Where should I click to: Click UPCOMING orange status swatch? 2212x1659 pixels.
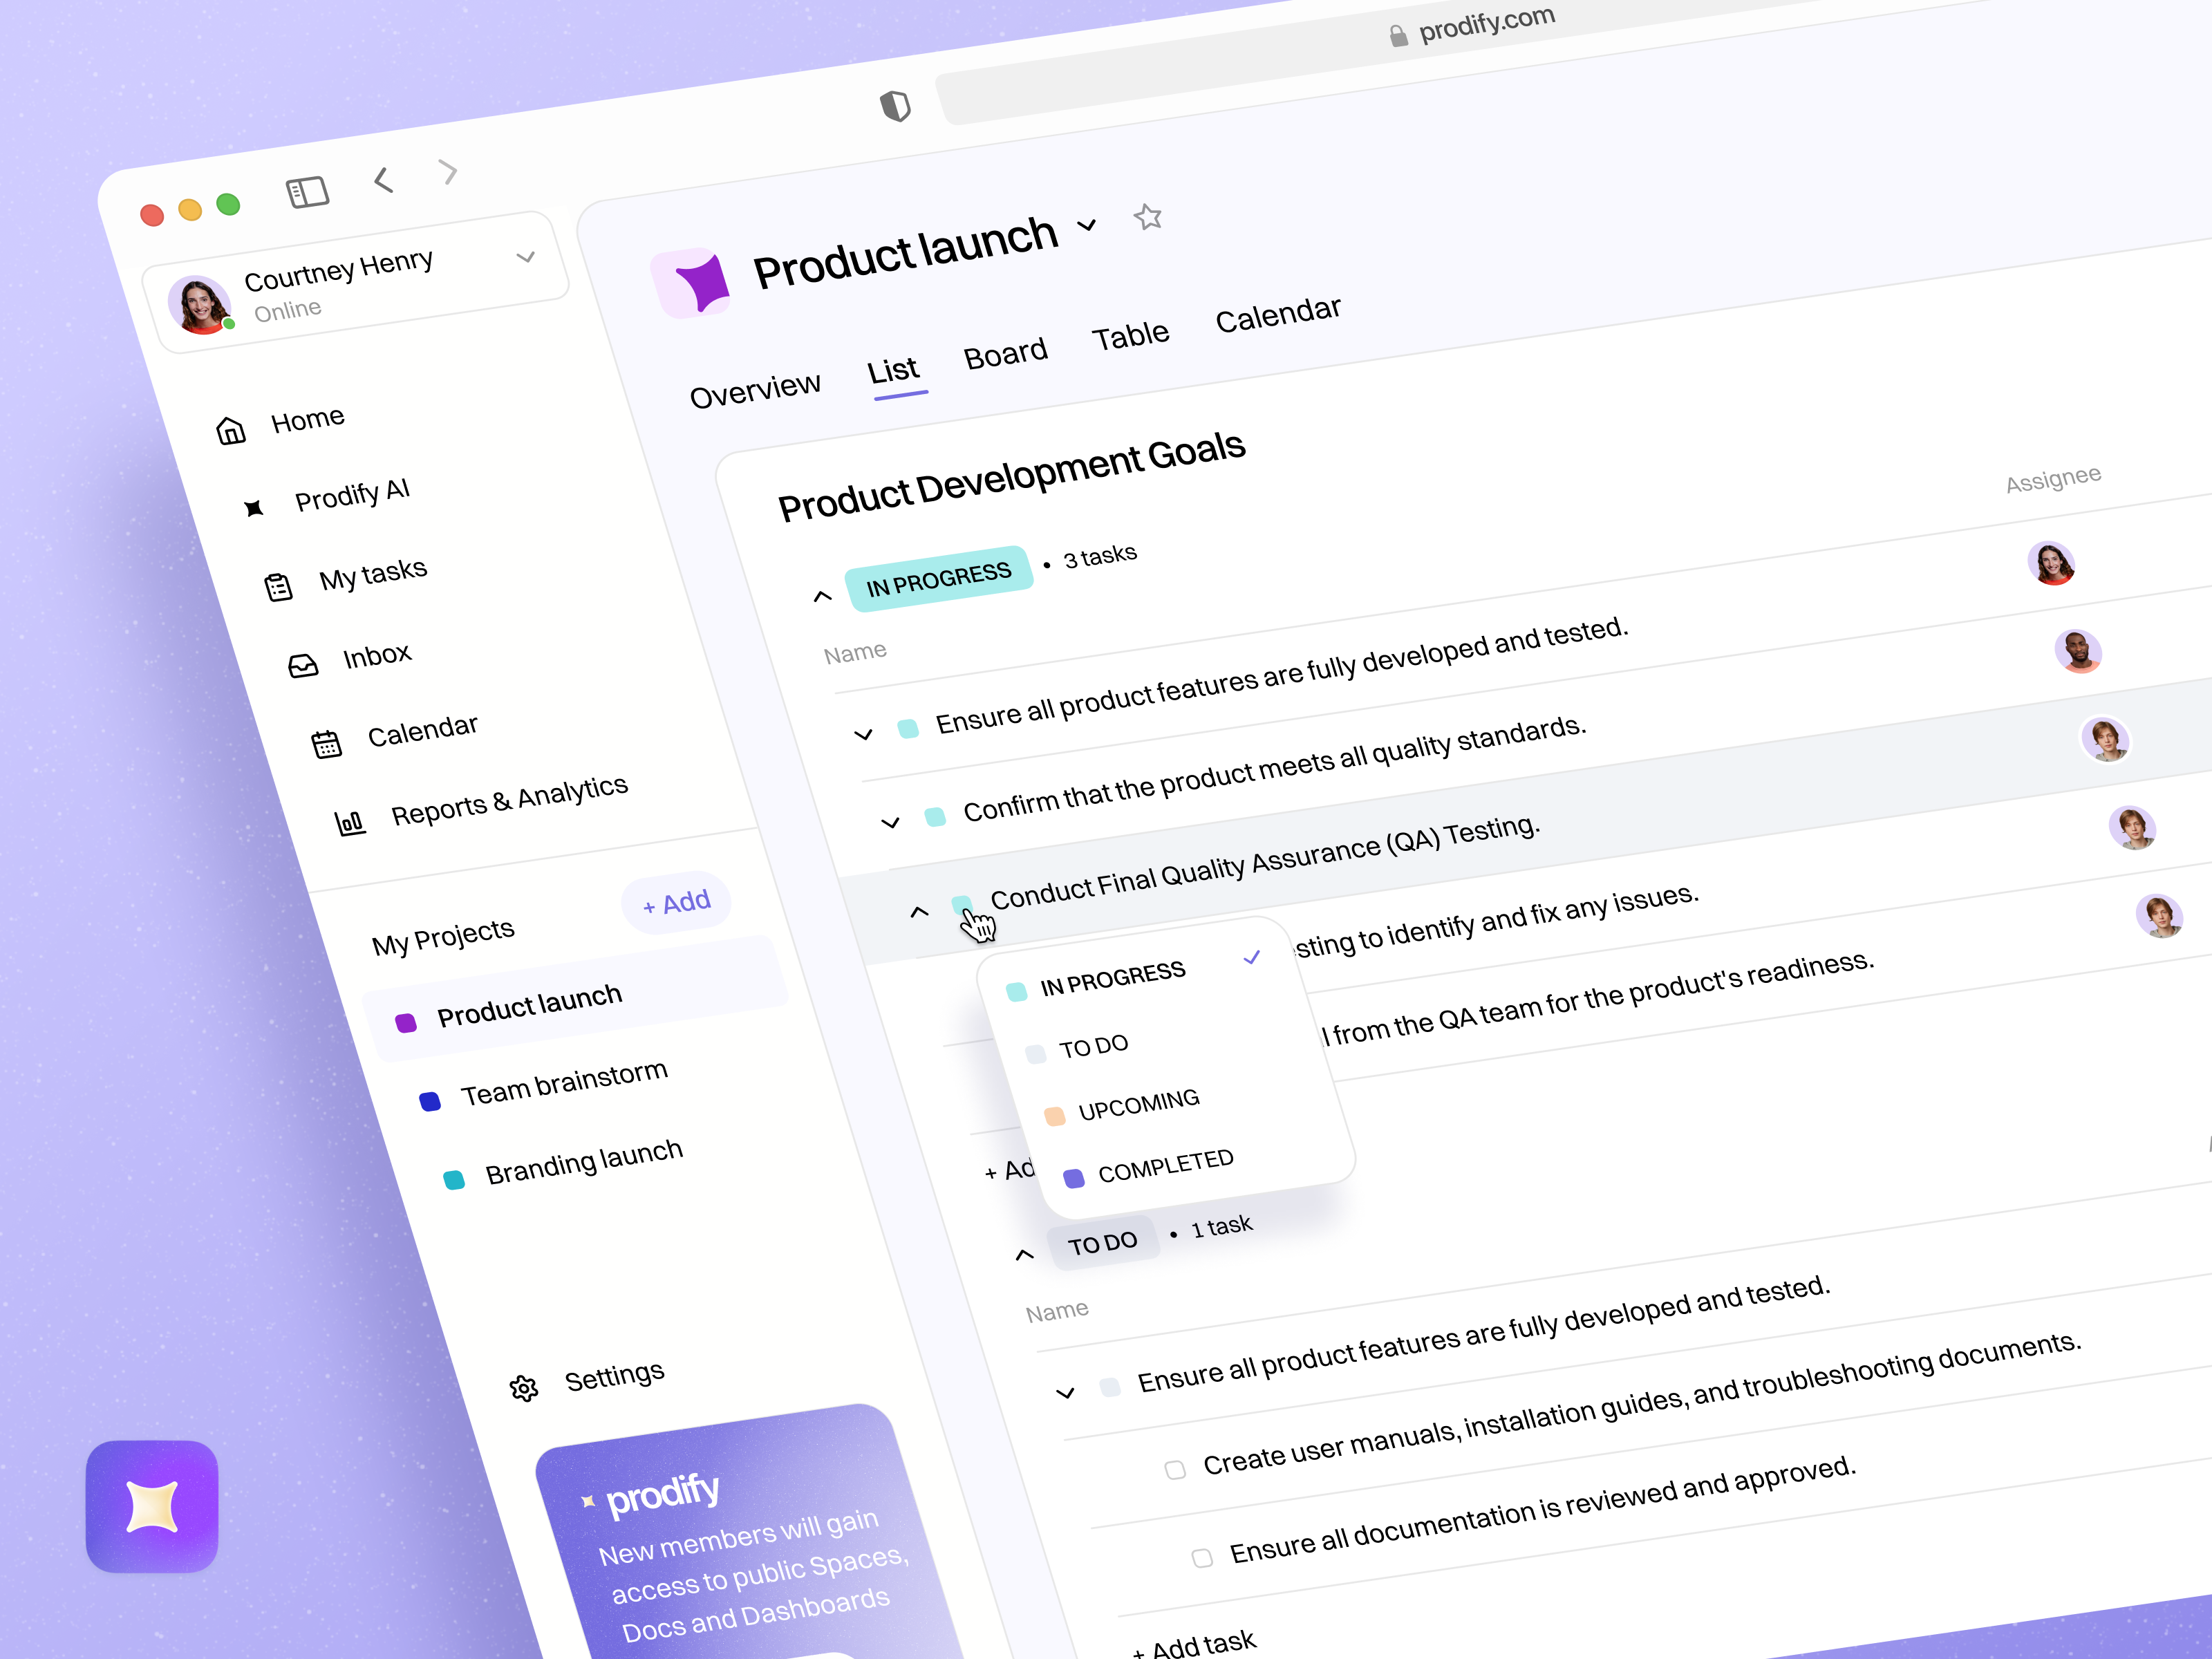tap(1054, 1116)
